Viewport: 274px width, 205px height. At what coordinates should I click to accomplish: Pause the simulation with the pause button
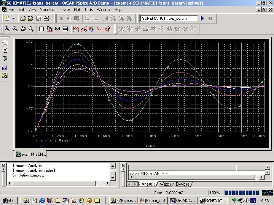click(210, 18)
